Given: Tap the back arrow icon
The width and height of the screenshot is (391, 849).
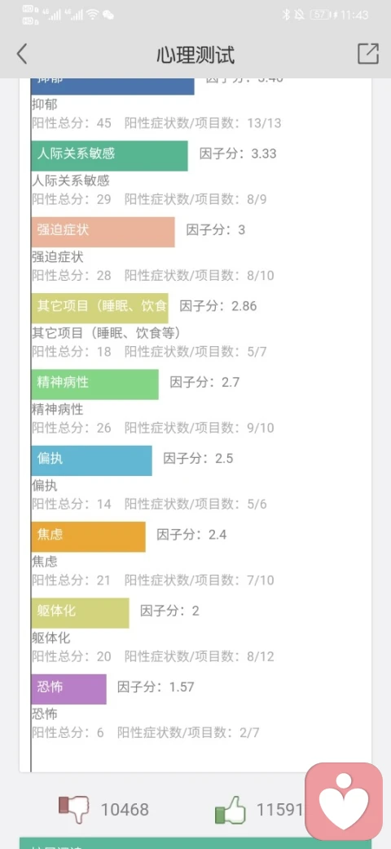Looking at the screenshot, I should tap(22, 54).
